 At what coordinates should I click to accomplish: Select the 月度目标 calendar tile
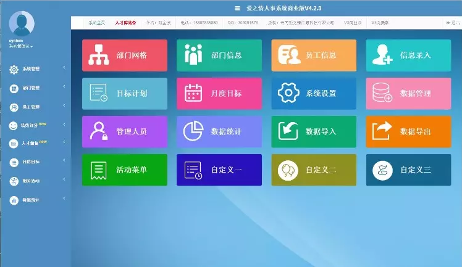pyautogui.click(x=219, y=94)
